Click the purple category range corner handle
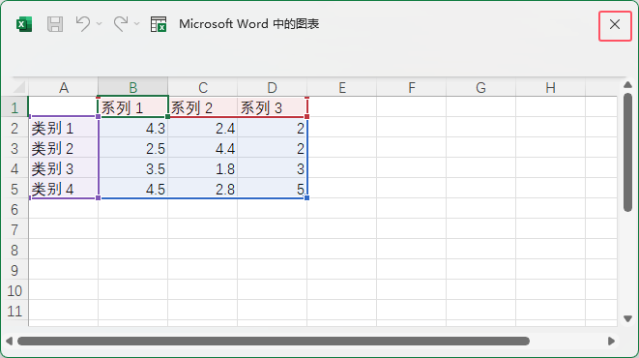 99,197
